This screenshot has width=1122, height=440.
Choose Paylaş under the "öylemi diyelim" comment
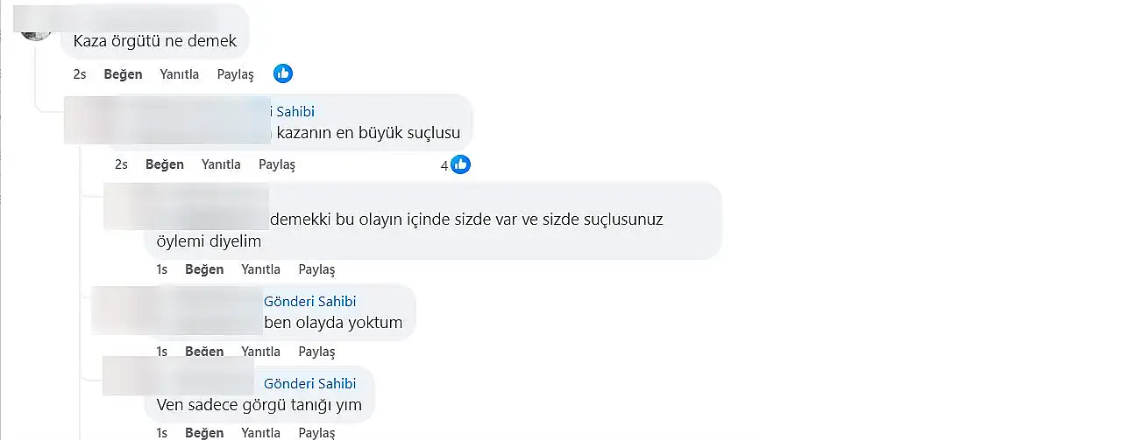pos(317,269)
